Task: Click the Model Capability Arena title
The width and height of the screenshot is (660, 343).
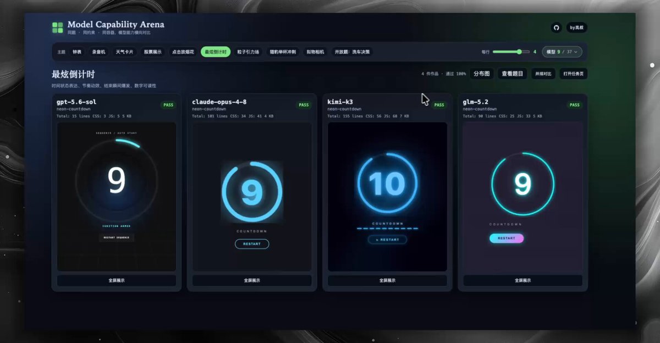Action: click(x=116, y=25)
